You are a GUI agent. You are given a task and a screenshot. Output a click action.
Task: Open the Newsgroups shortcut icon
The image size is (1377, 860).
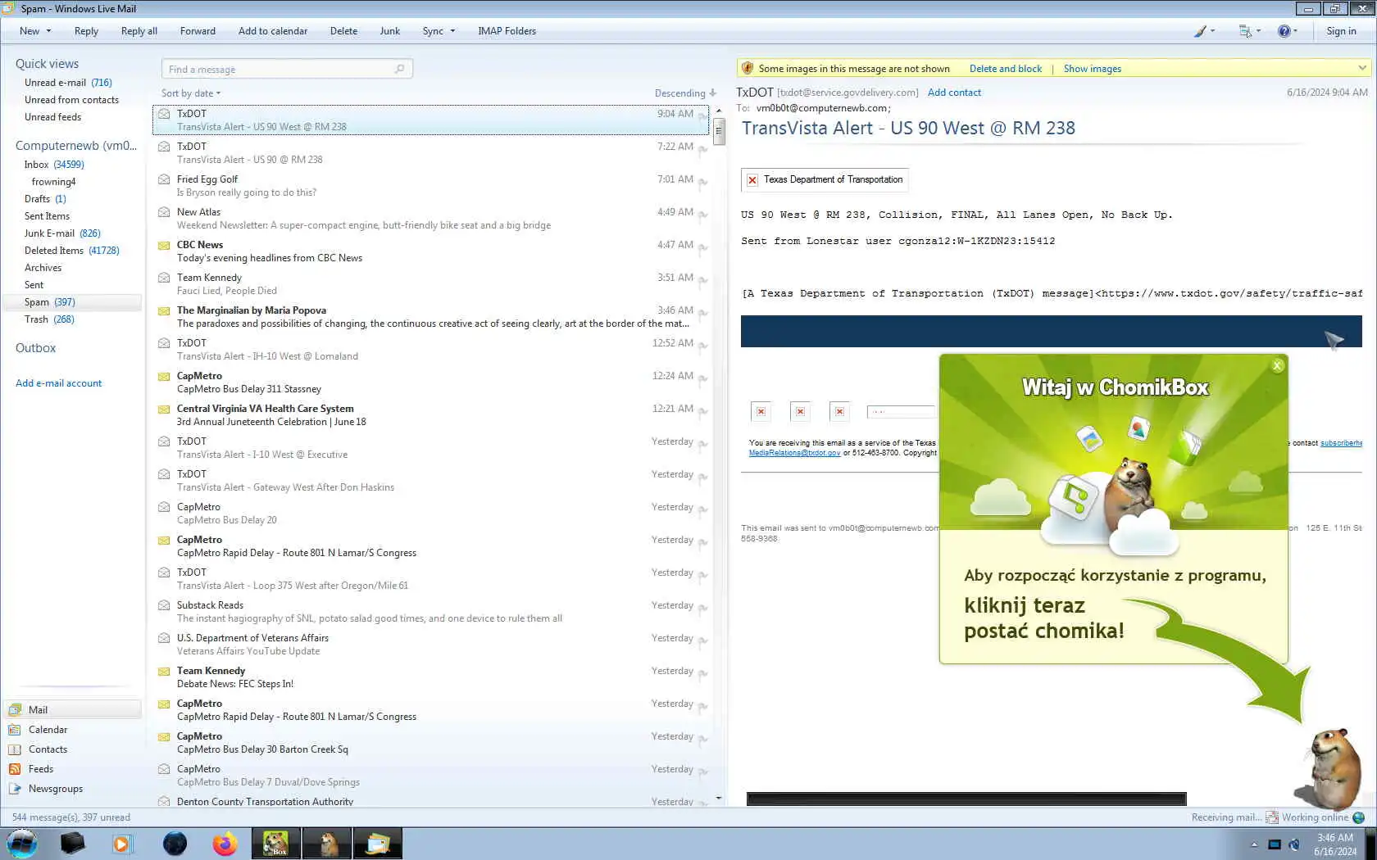tap(15, 789)
